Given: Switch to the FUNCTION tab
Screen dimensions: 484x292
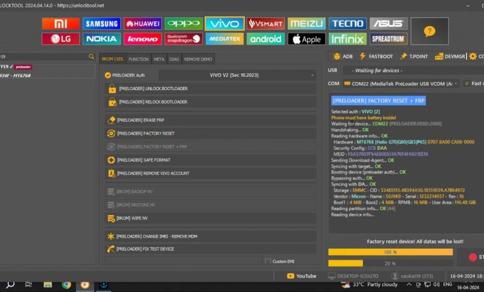Looking at the screenshot, I should click(138, 59).
